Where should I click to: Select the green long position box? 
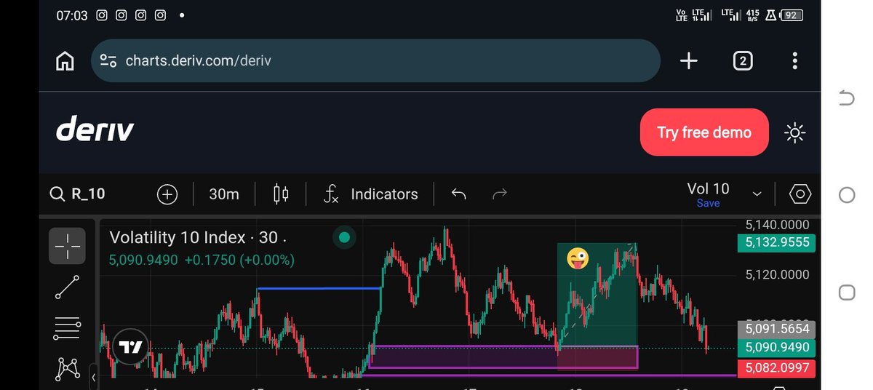[597, 295]
